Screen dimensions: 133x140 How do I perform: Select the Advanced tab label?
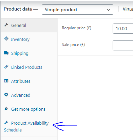coord(21,95)
